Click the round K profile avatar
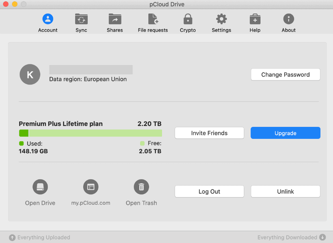Screen dimensions: 333x243 30,75
